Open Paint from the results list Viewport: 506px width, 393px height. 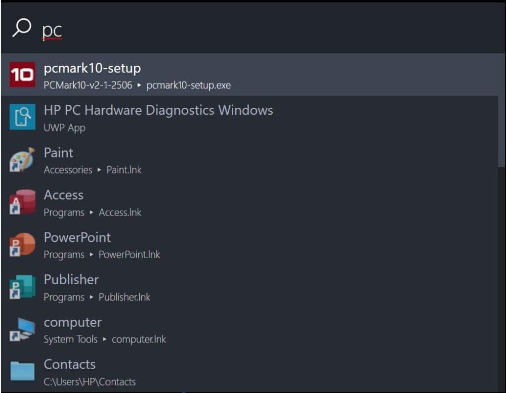point(58,153)
